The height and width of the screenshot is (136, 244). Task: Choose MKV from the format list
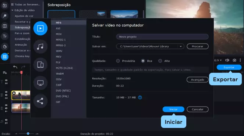pyautogui.click(x=58, y=57)
